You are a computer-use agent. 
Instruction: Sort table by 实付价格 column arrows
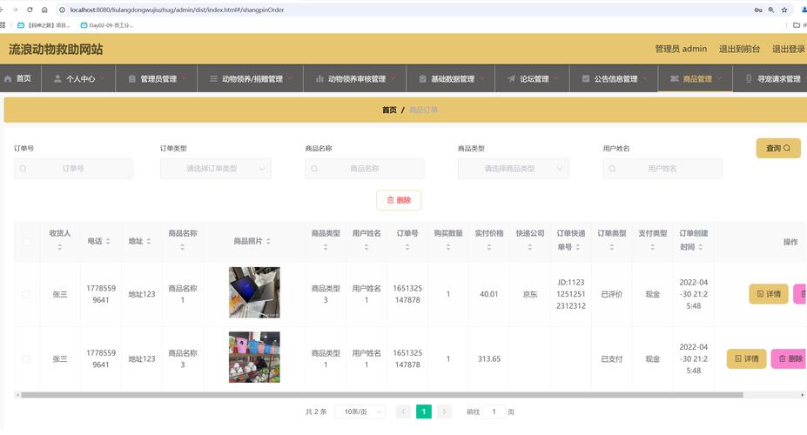pyautogui.click(x=489, y=247)
